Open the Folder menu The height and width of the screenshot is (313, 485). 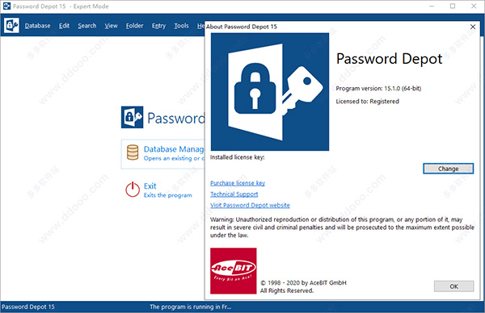(134, 26)
